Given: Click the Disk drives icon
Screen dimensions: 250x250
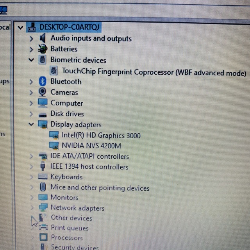Looking at the screenshot, I should coord(43,114).
